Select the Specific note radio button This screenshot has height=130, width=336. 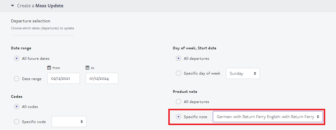(178, 117)
